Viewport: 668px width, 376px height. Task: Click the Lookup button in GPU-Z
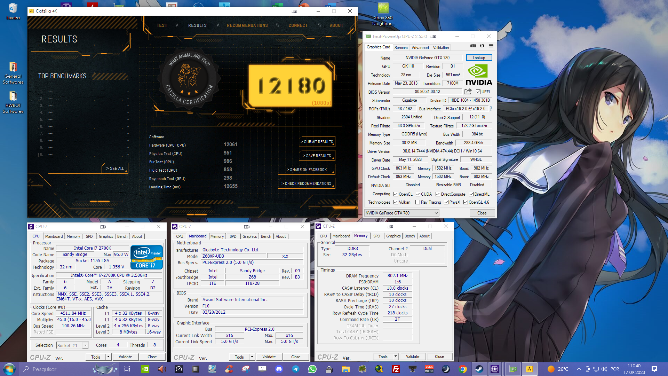click(479, 58)
